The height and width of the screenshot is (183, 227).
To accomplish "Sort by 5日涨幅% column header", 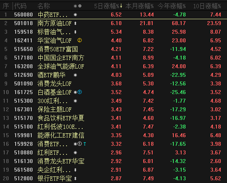I will 108,6.
